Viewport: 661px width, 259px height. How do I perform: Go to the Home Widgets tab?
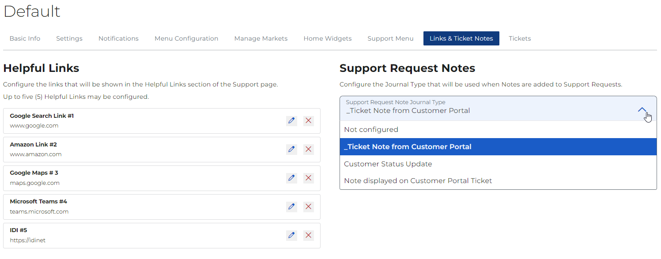(327, 38)
